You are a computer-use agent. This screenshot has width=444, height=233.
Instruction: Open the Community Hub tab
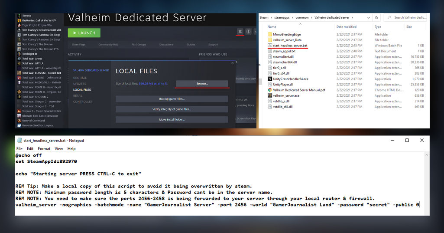tap(108, 45)
